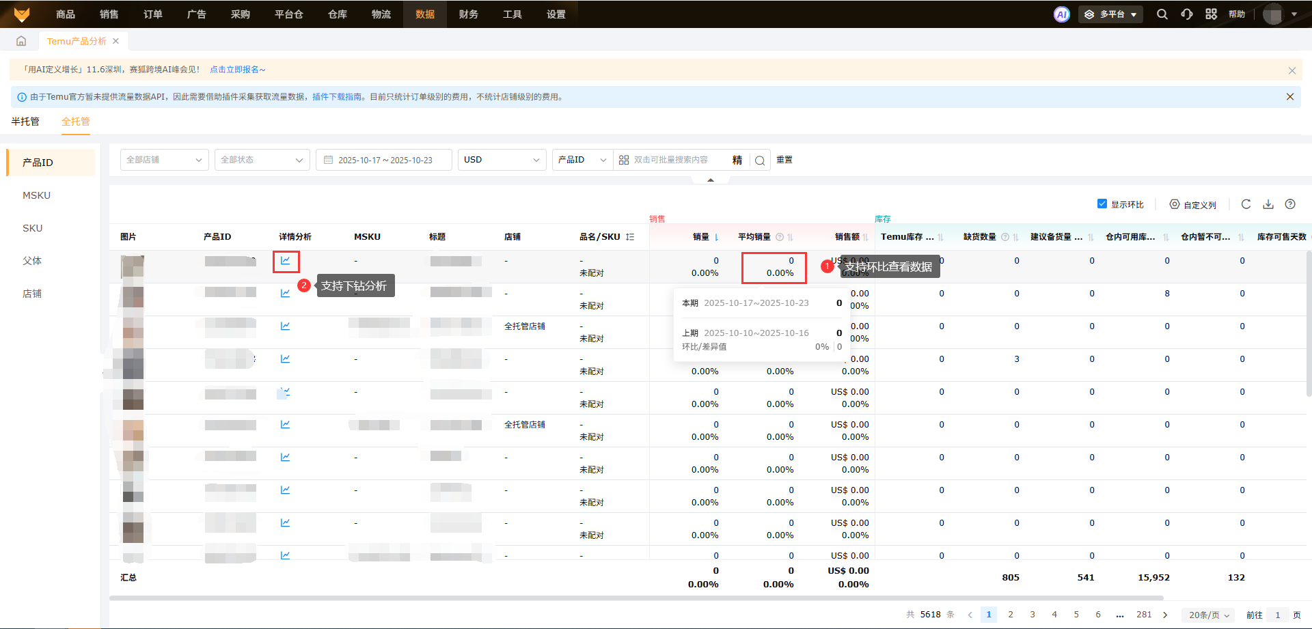Open the USD currency dropdown

point(502,160)
